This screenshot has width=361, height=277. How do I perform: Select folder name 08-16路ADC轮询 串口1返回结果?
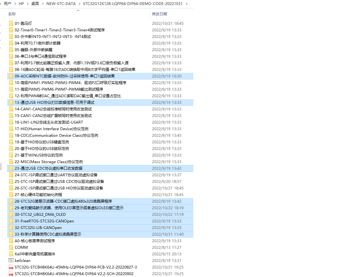pos(75,69)
